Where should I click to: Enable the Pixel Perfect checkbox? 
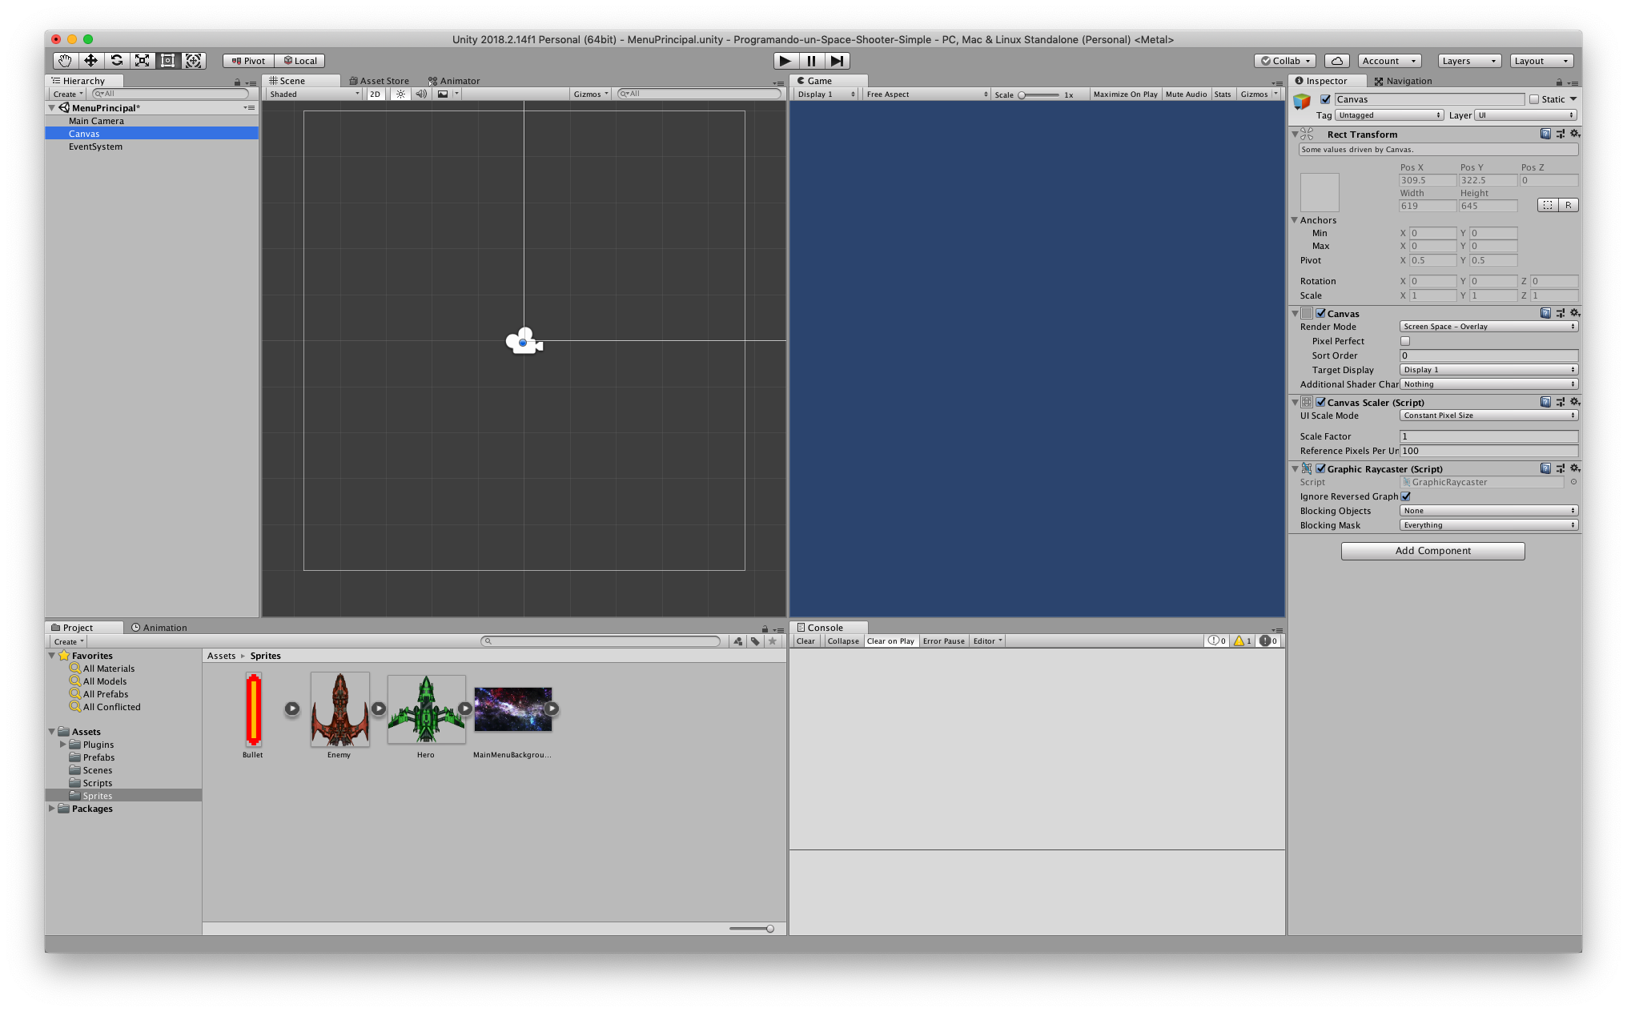click(x=1404, y=341)
